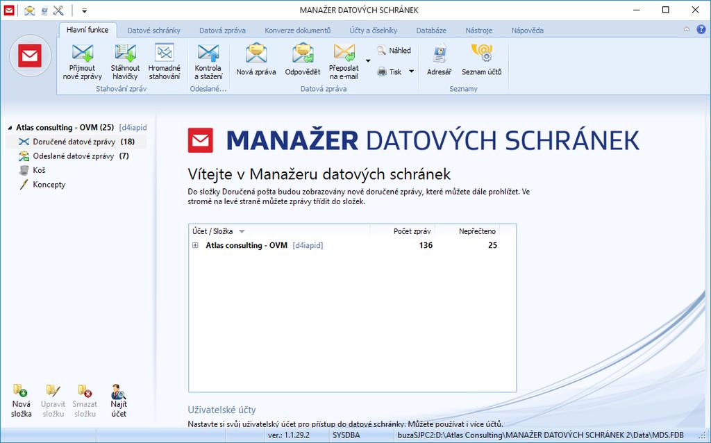Screen dimensions: 711x443
Task: Open the Tisk dropdown arrow
Action: (x=411, y=72)
